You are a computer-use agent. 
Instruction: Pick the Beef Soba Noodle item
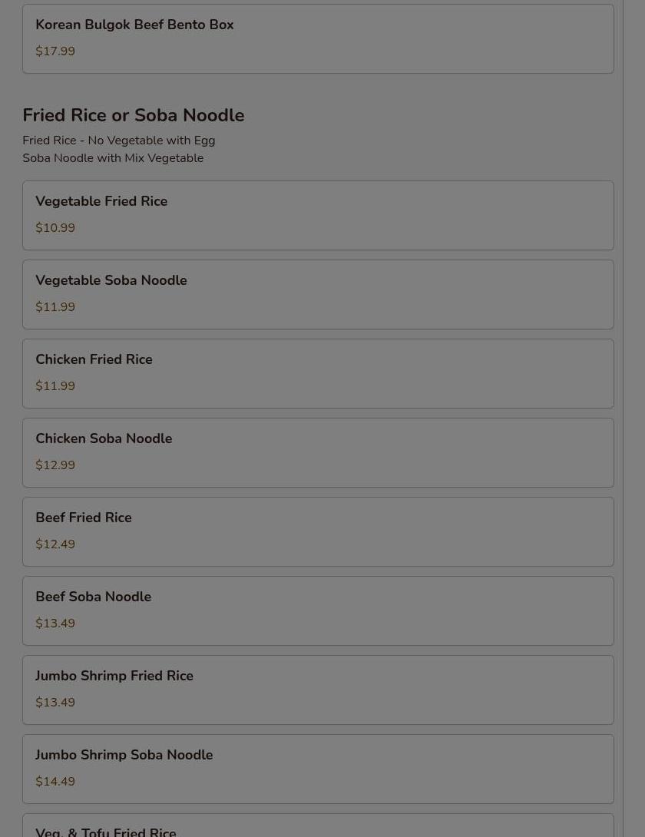tap(318, 610)
